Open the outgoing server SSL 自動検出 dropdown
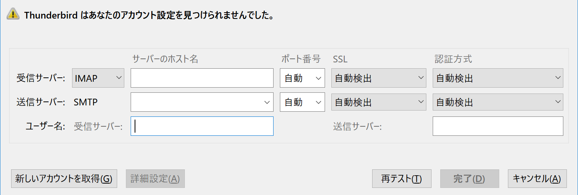This screenshot has height=195, width=578. [379, 102]
